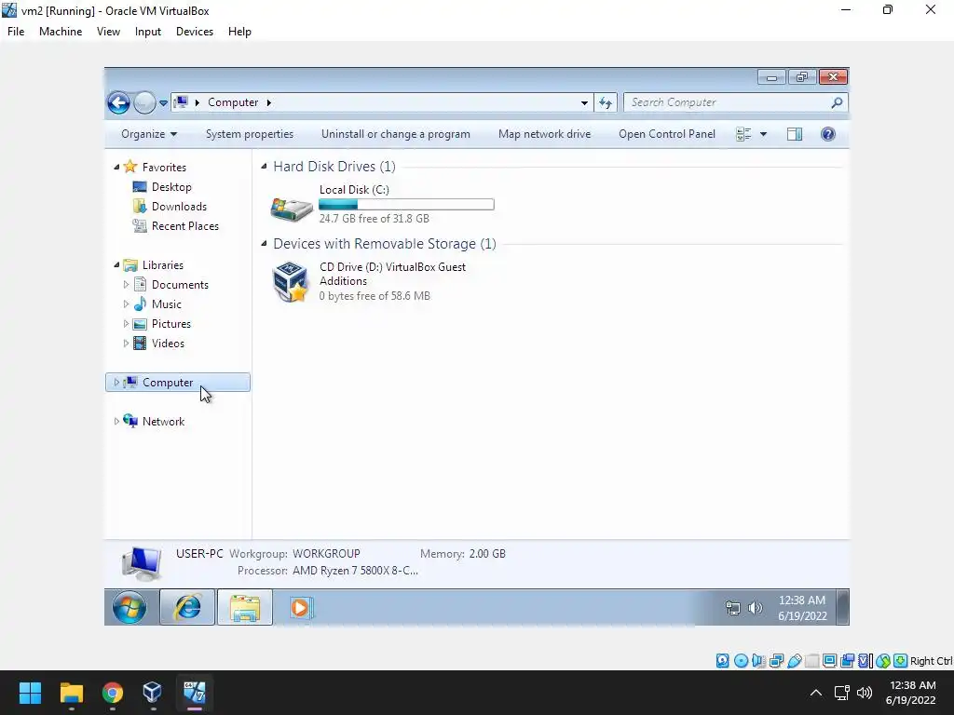Click Local Disk C: usage bar

(x=406, y=205)
